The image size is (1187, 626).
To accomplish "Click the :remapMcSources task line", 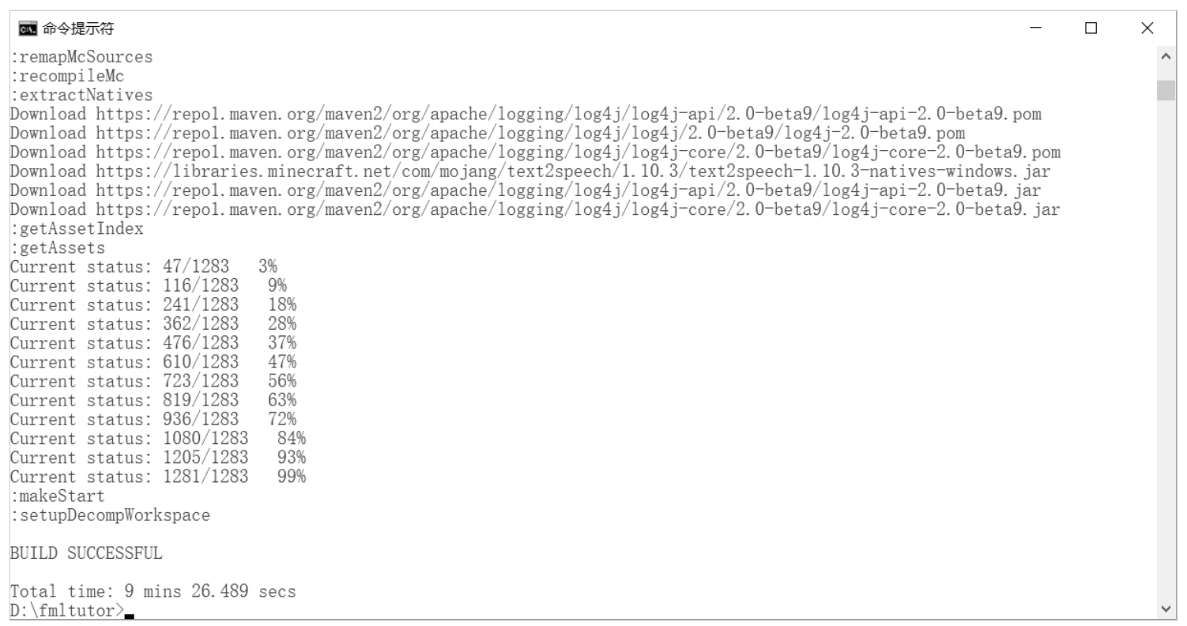I will coord(81,57).
